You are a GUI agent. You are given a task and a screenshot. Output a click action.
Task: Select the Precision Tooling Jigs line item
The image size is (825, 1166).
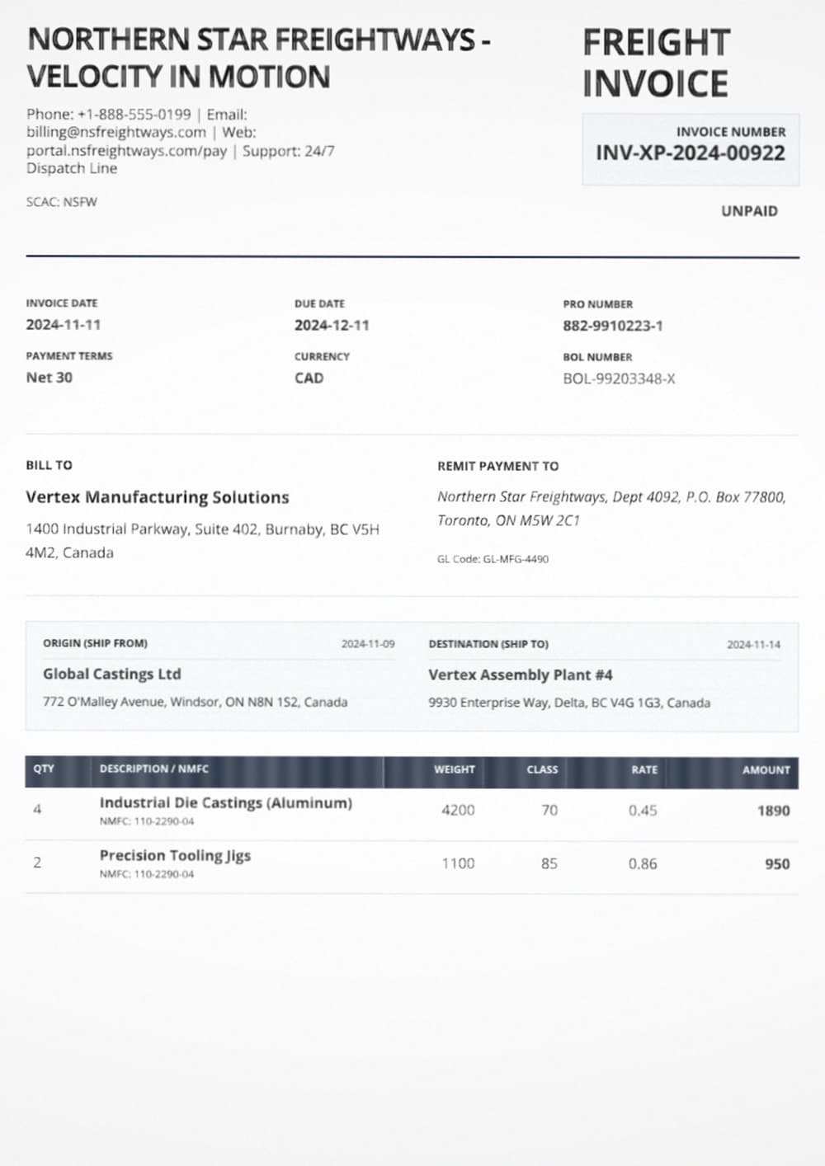coord(175,856)
